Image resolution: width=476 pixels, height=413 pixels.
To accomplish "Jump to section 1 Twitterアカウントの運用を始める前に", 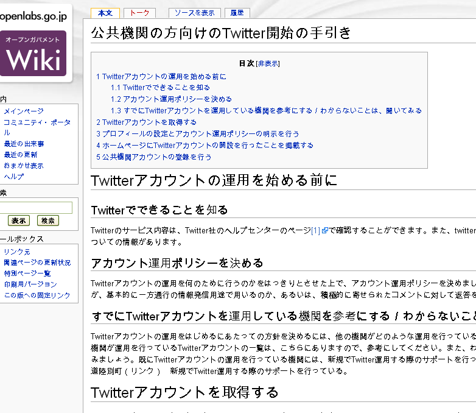I will coord(161,77).
